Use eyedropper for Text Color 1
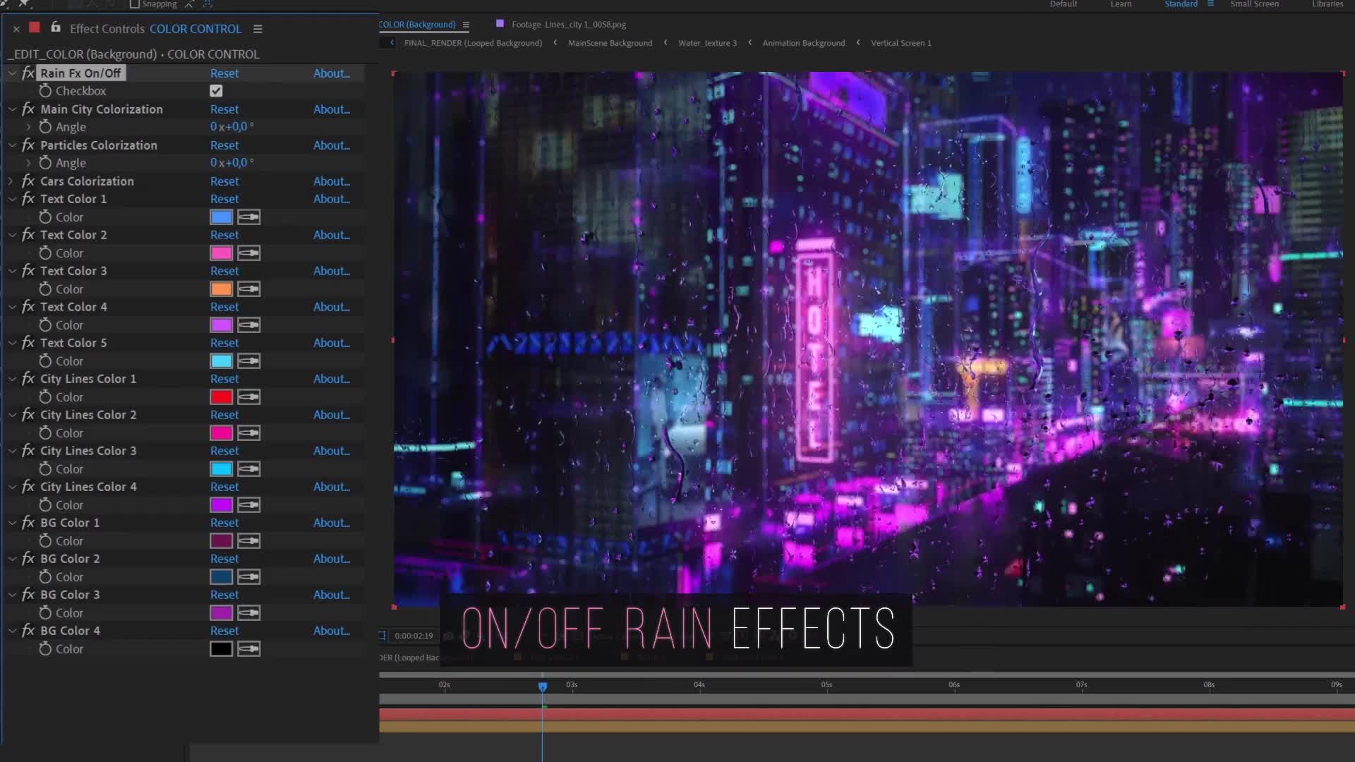Screen dimensions: 1355x762 point(248,217)
